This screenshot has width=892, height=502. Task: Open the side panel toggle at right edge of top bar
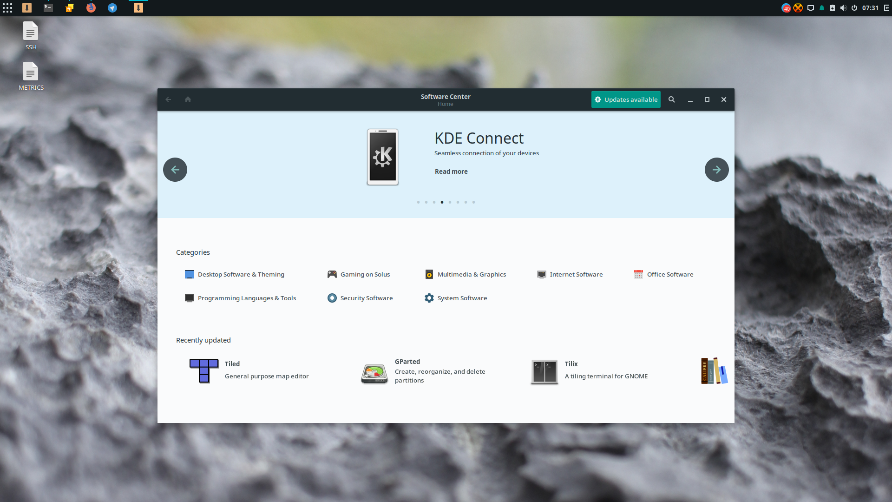click(x=886, y=8)
